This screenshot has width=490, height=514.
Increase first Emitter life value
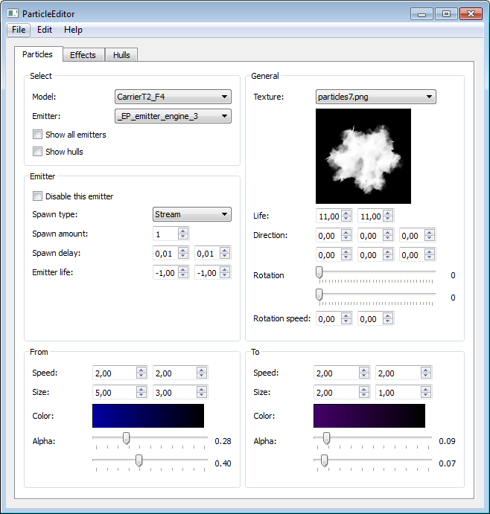click(x=183, y=269)
